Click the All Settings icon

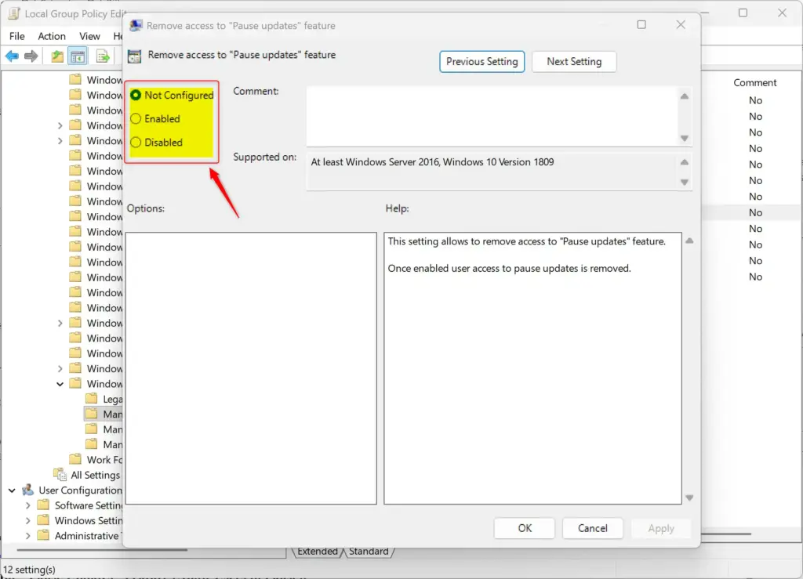(60, 475)
